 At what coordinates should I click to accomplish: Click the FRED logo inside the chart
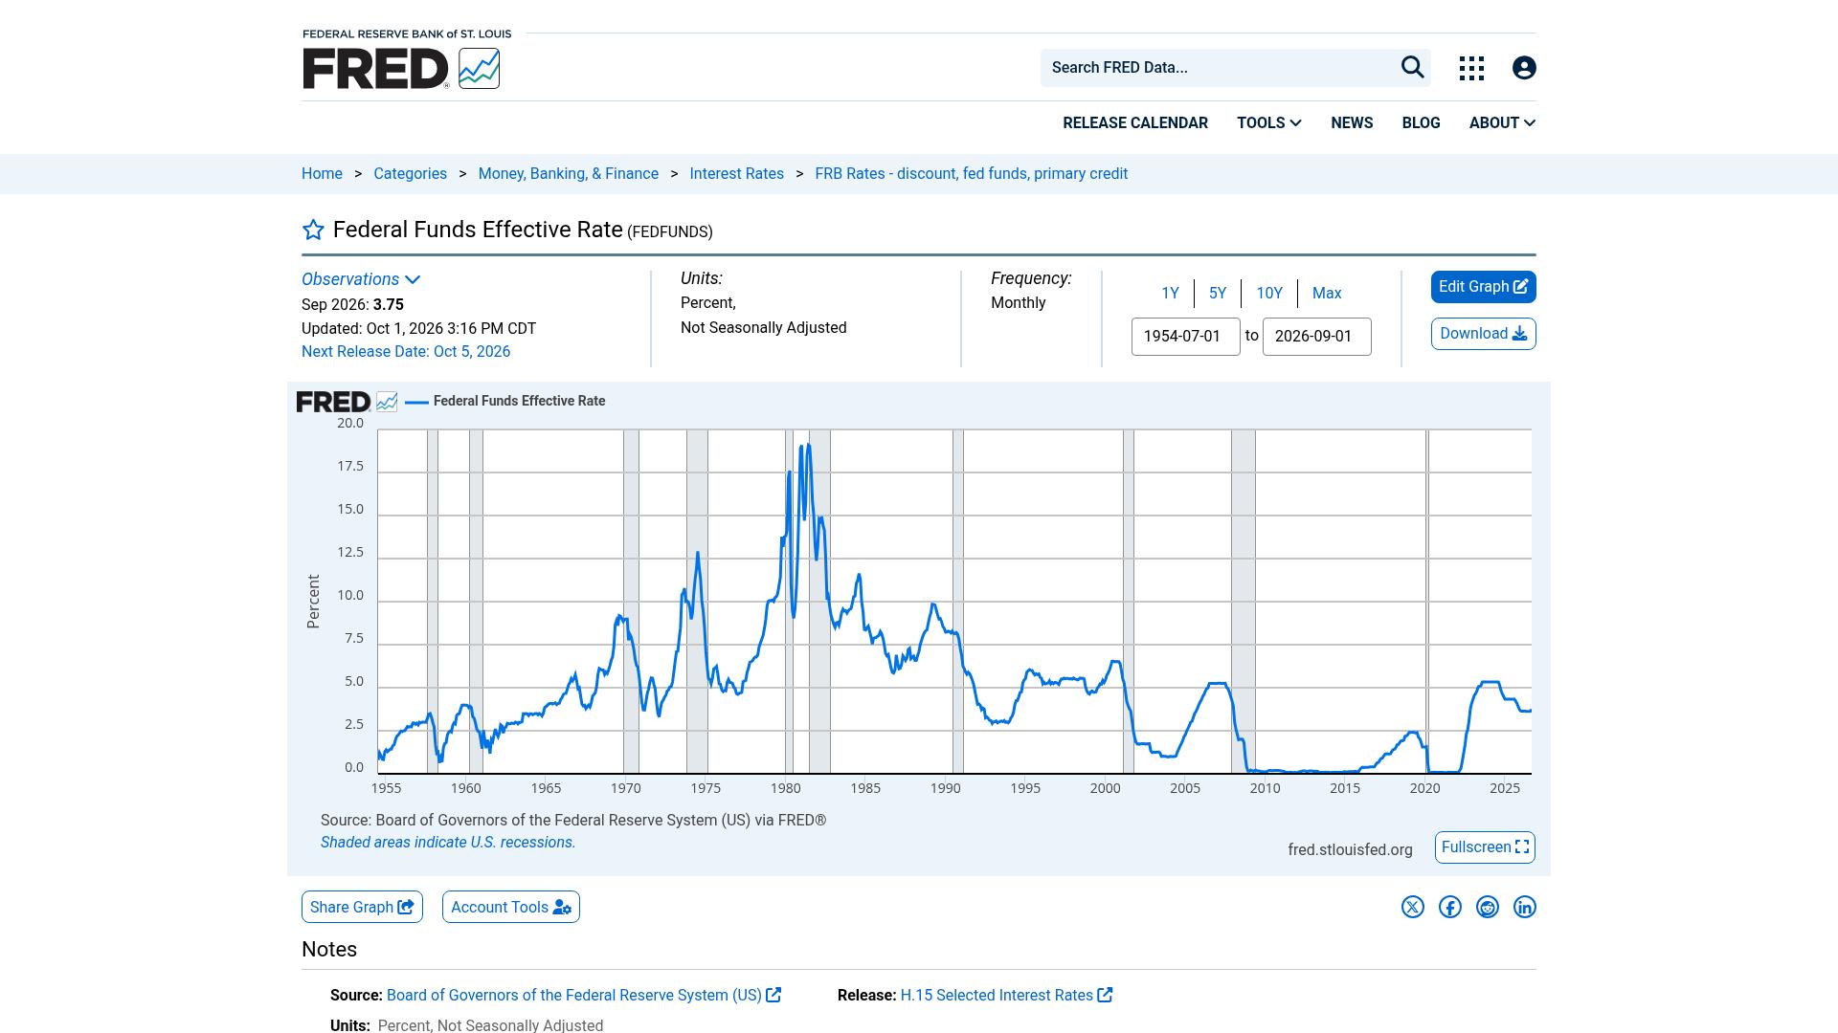[x=347, y=402]
